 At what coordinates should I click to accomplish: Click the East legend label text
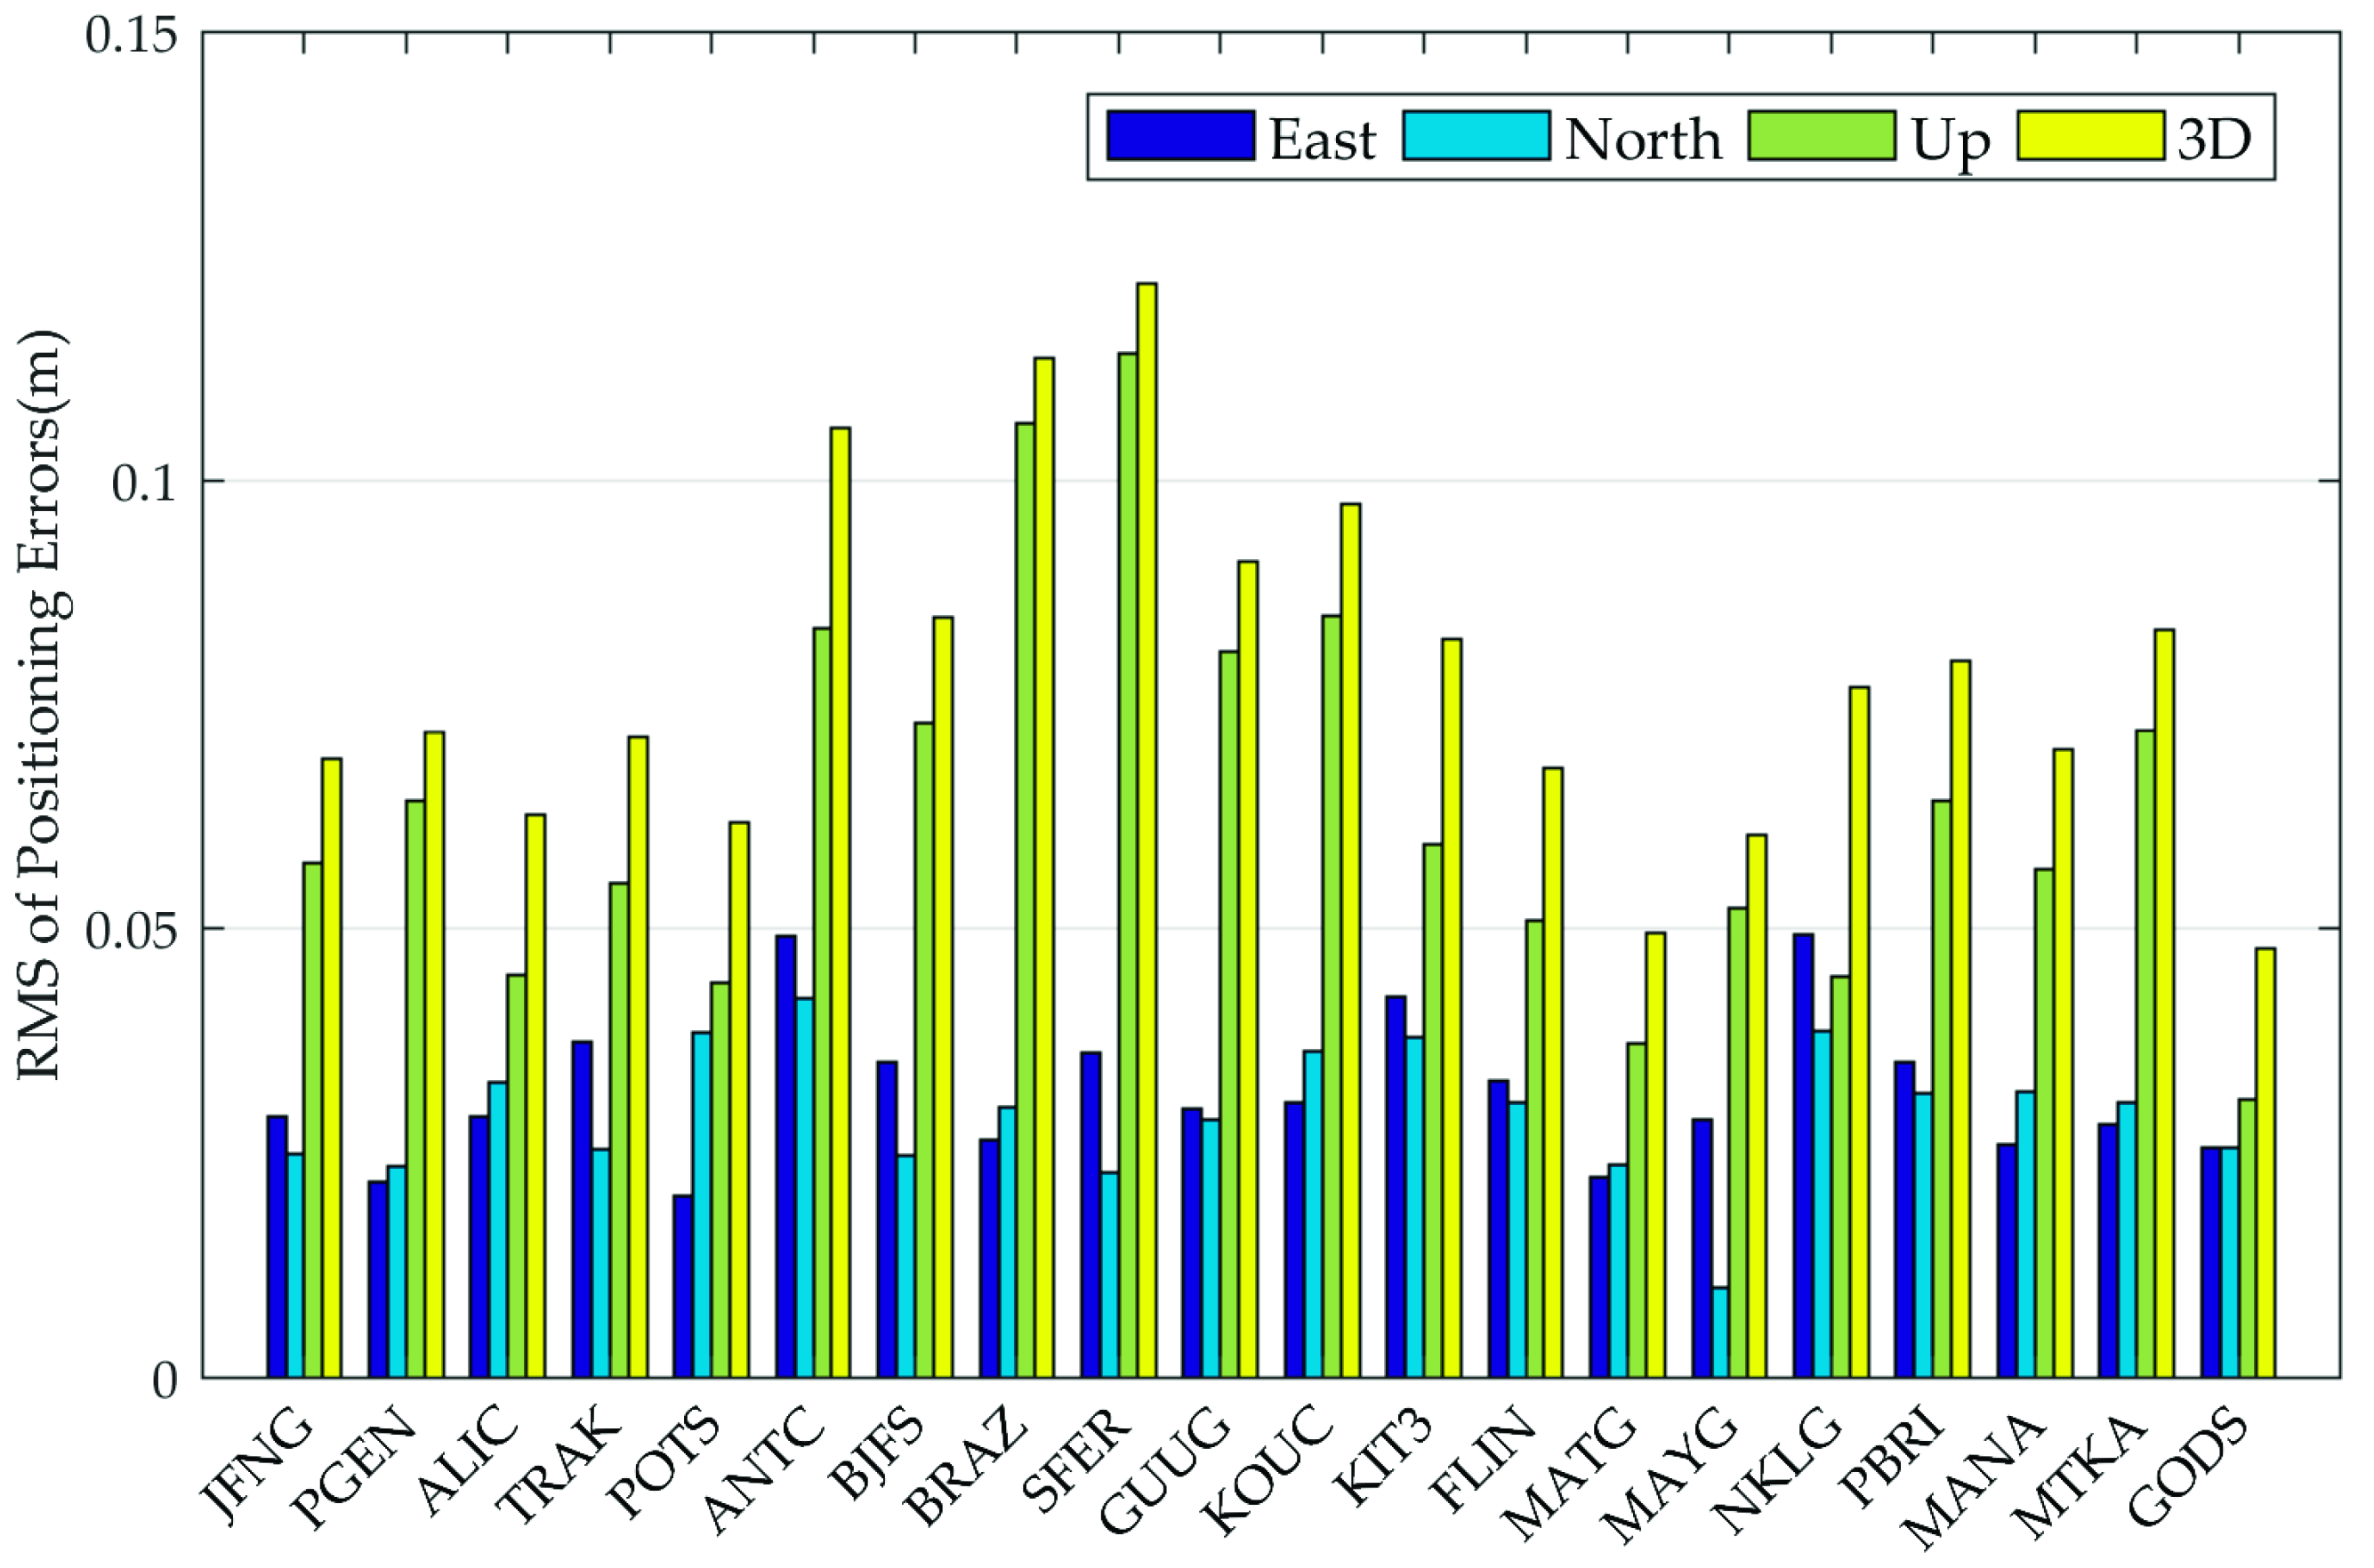coord(1323,140)
